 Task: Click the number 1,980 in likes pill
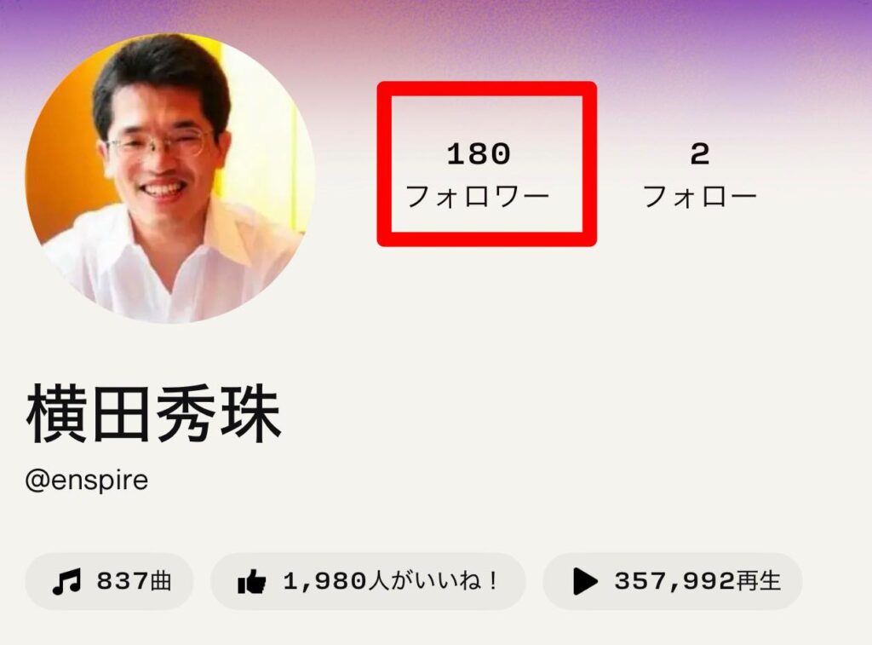point(324,582)
